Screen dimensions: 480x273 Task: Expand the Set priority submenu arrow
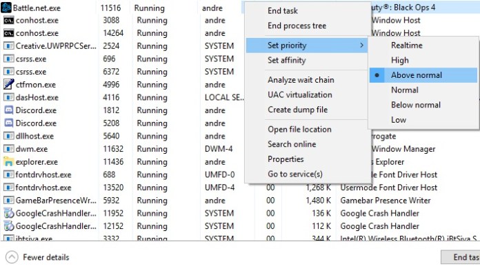tap(361, 45)
